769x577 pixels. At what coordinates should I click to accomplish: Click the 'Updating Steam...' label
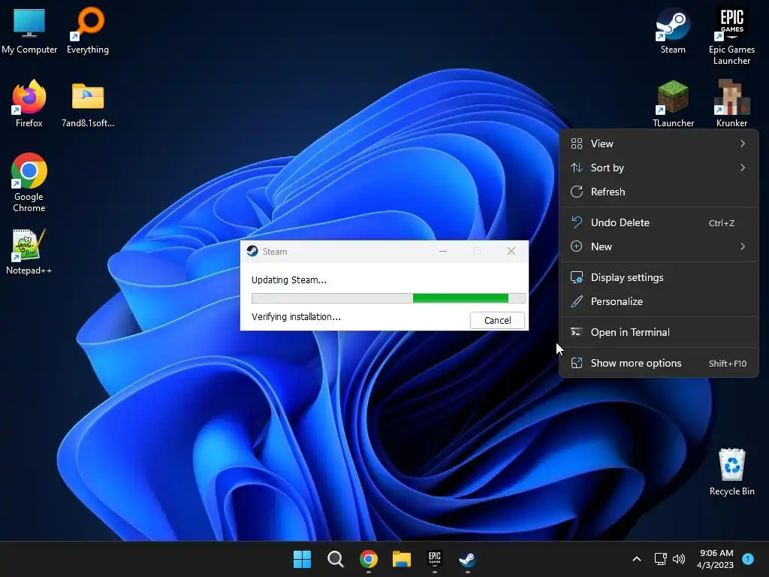tap(289, 280)
